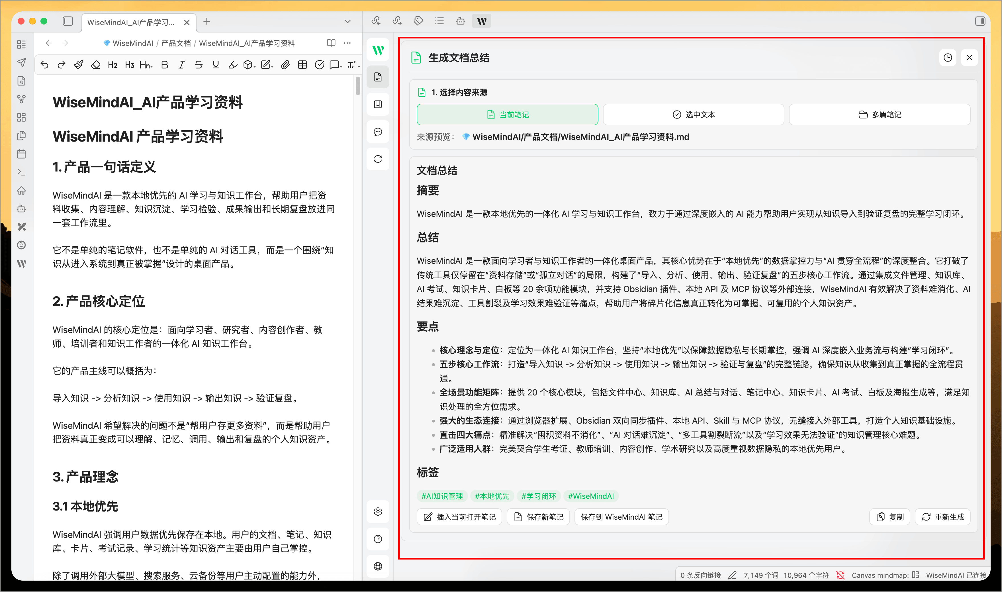Select 当前笔记 as content source
This screenshot has width=1002, height=592.
(x=507, y=115)
